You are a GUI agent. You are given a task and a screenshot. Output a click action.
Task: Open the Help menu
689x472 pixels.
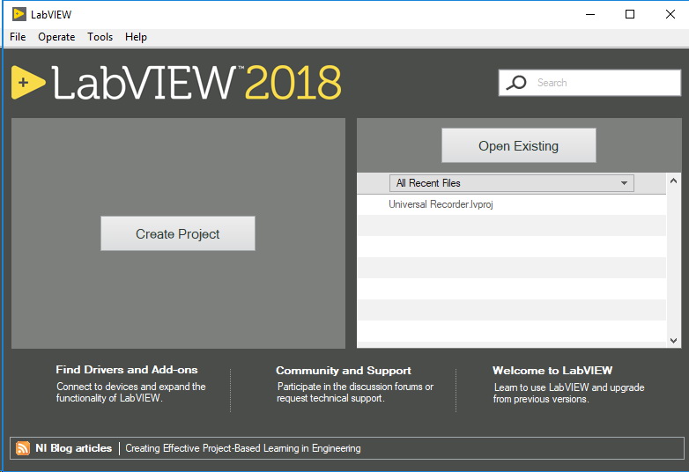(x=136, y=37)
